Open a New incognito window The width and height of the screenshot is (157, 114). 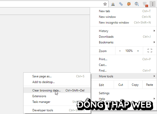123,22
